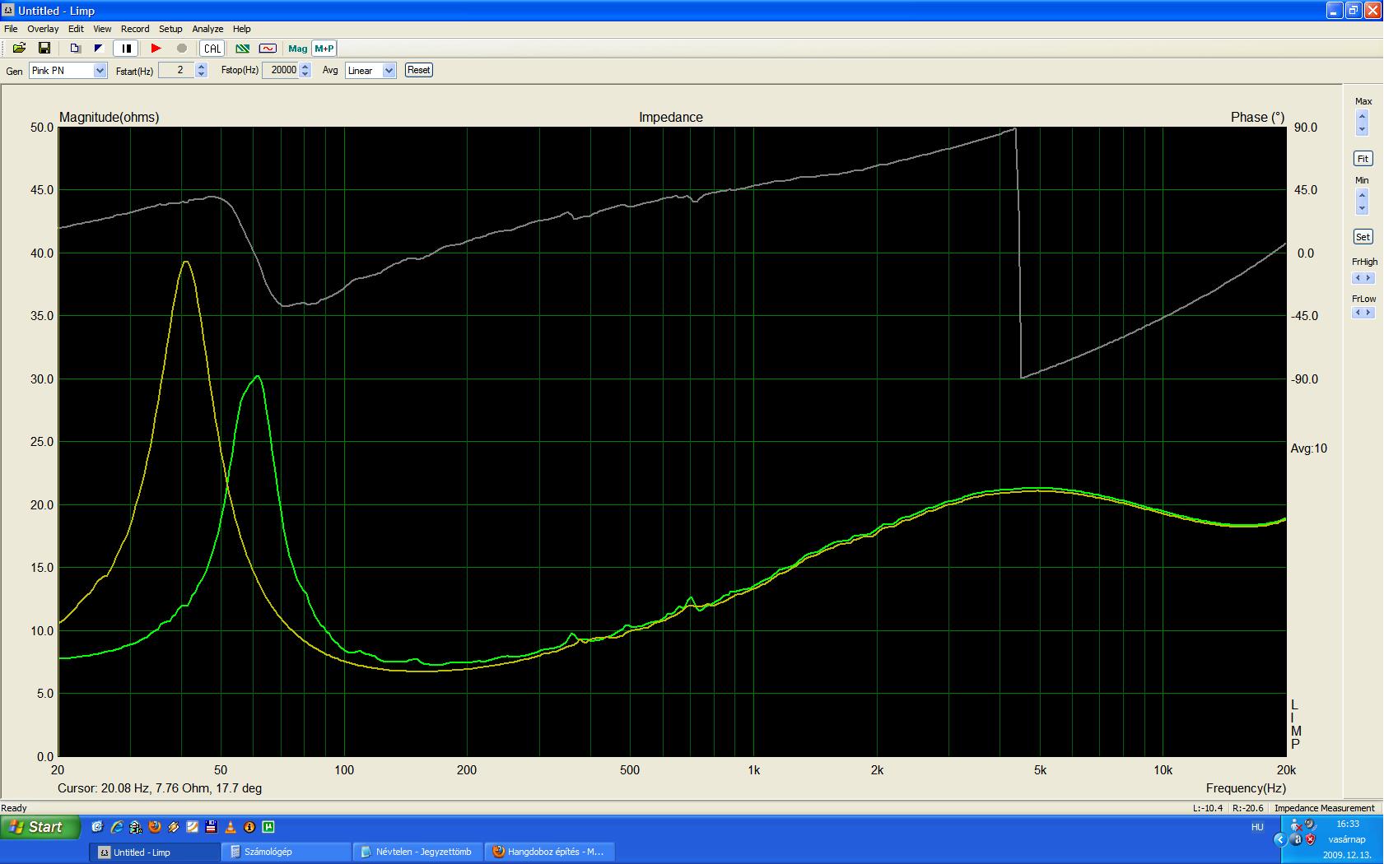Click the Cursor readout text below the graph
Viewport: 1384px width, 864px height.
pyautogui.click(x=160, y=788)
